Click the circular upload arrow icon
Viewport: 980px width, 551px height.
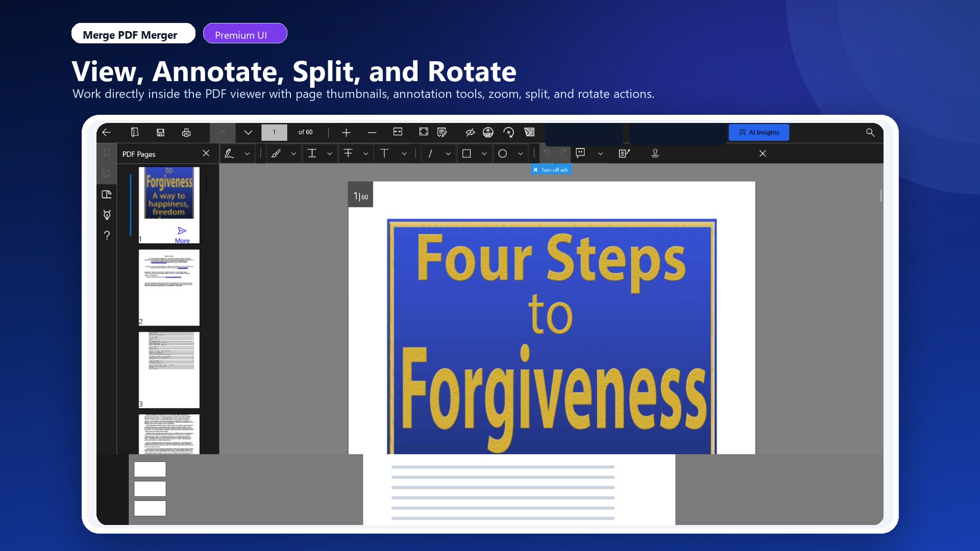(x=488, y=133)
